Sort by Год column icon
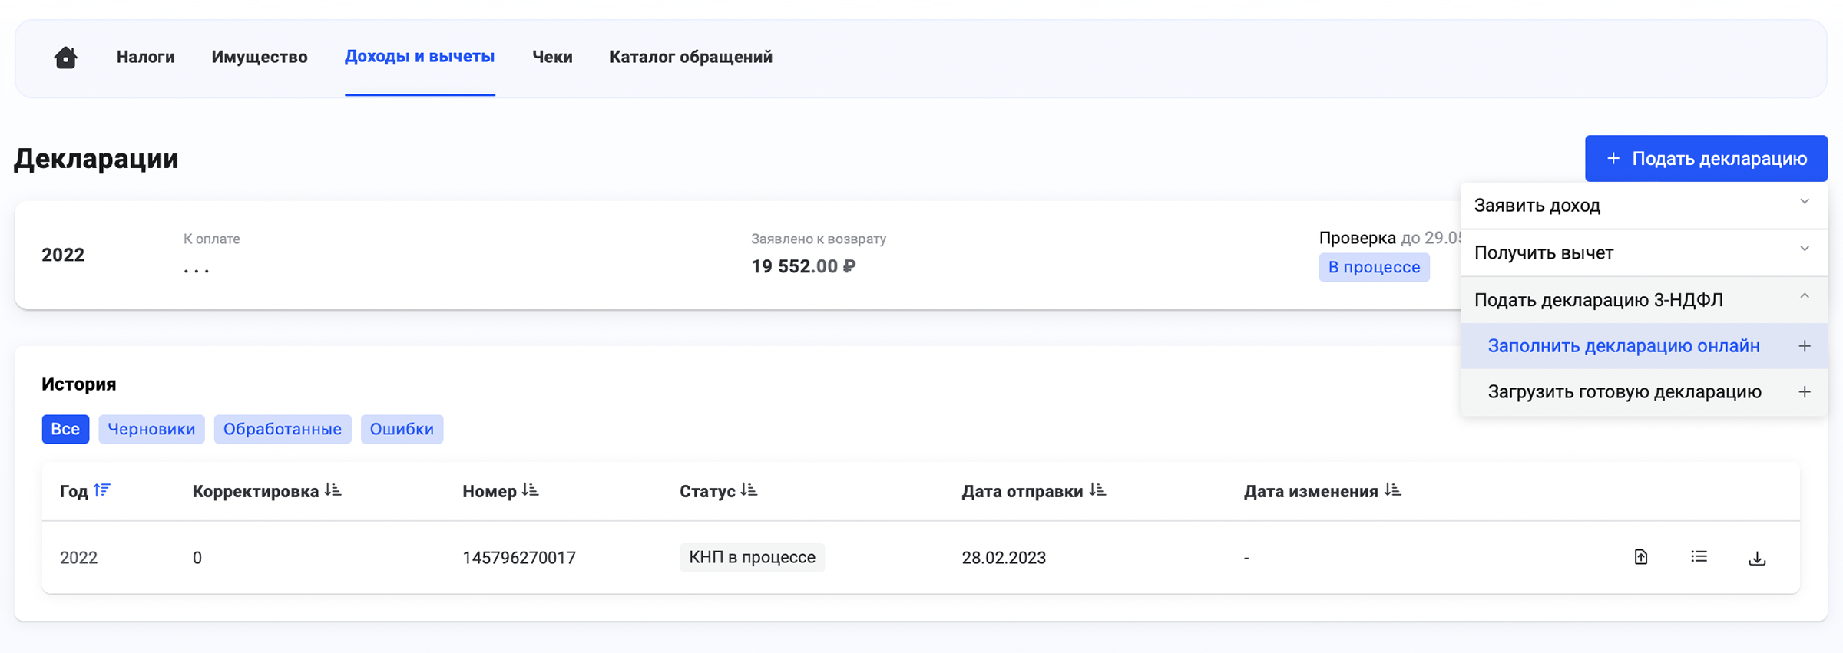This screenshot has height=653, width=1843. pos(102,490)
